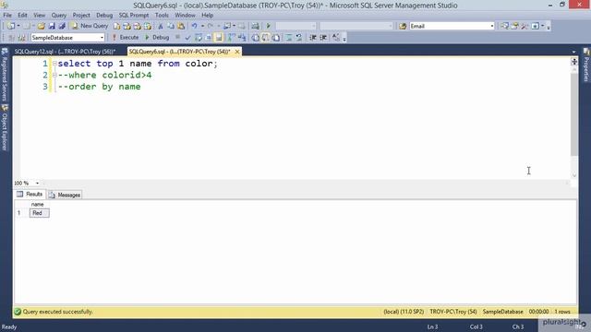The height and width of the screenshot is (332, 591).
Task: Cancel the executing query with the stop icon
Action: point(177,37)
